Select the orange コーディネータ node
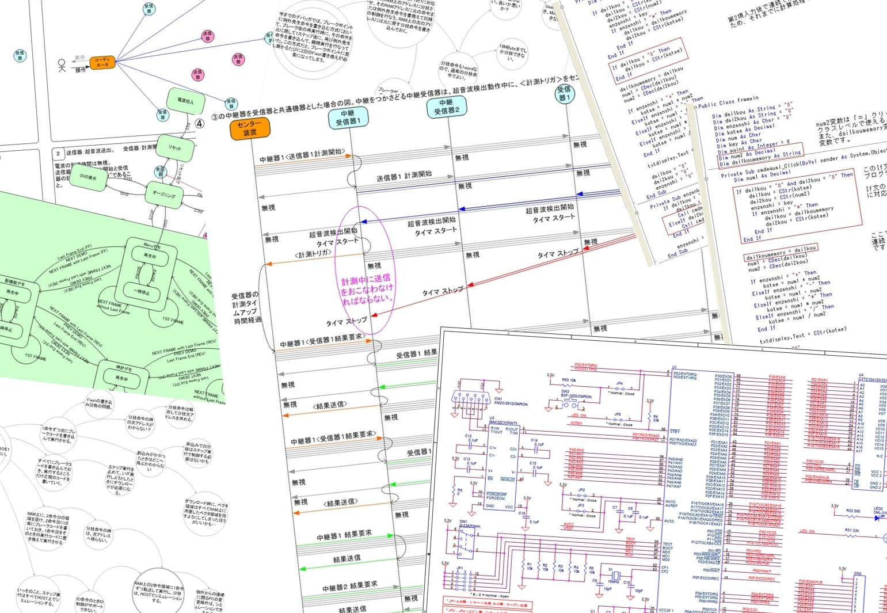Screen dimensions: 887x613 pos(102,62)
